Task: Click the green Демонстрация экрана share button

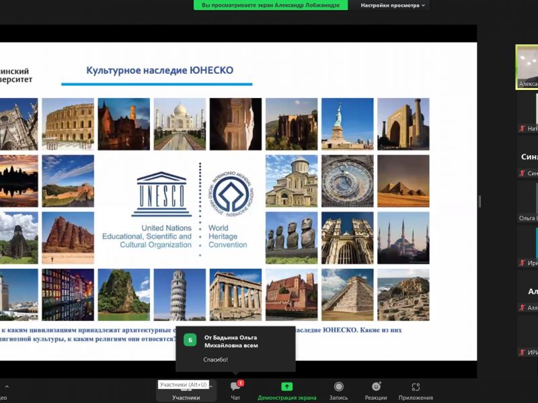Action: tap(286, 390)
